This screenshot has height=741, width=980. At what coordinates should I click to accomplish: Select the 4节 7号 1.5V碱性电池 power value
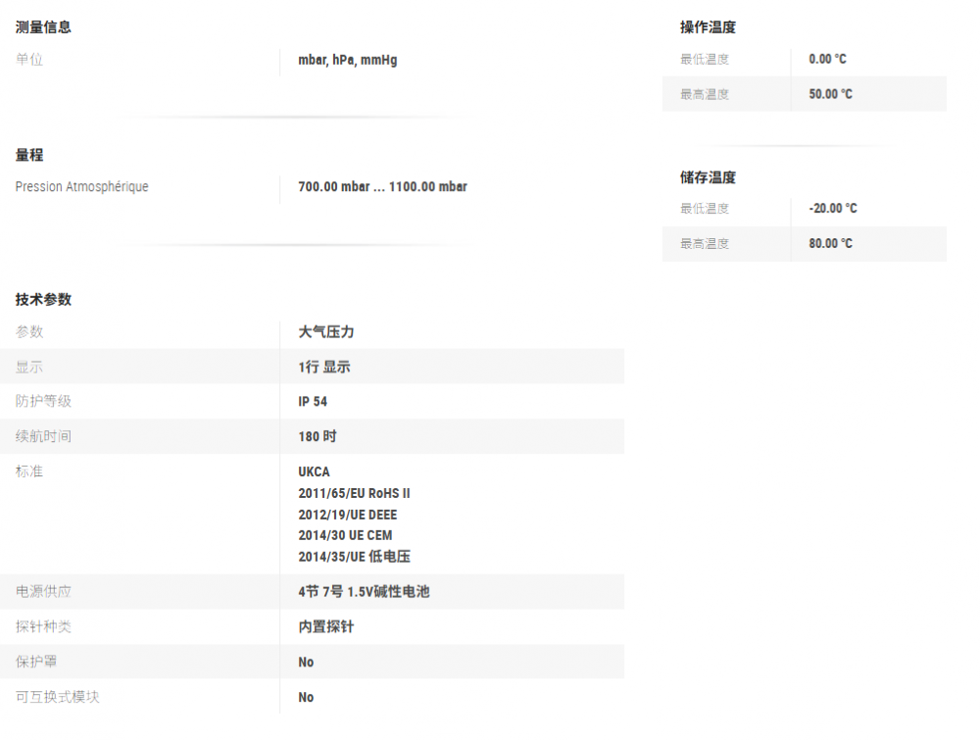[x=364, y=592]
